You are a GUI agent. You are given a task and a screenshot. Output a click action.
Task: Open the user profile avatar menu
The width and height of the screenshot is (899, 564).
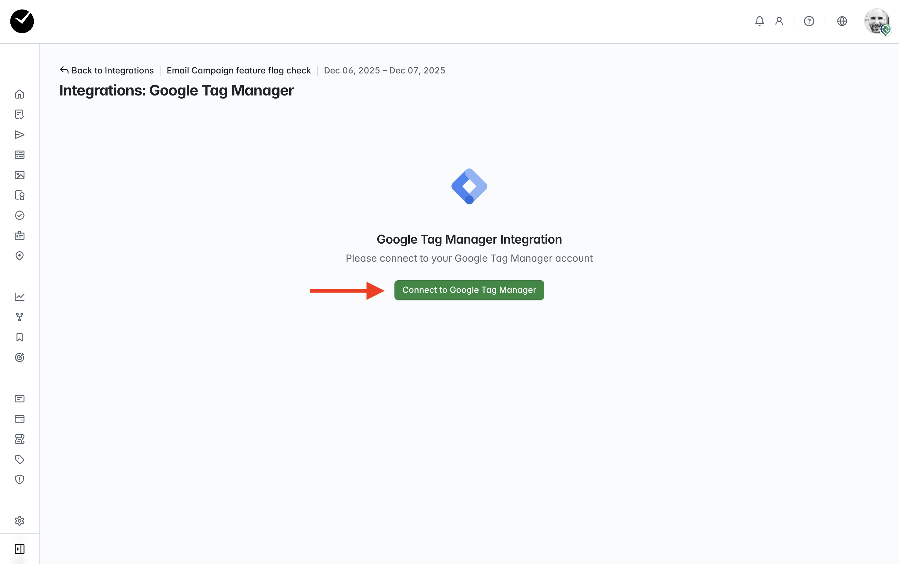click(877, 21)
